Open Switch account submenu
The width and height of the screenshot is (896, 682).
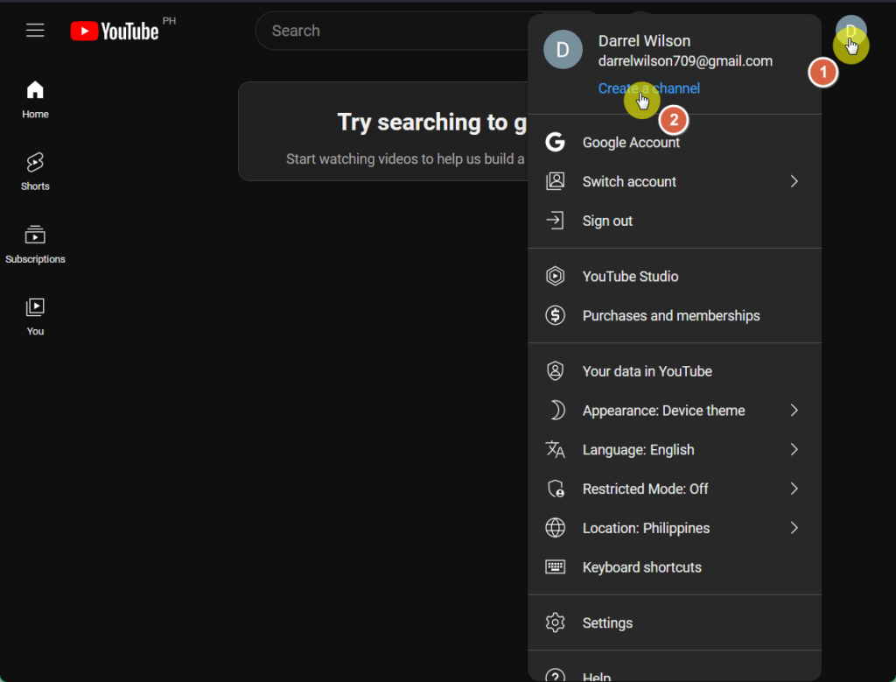[675, 182]
